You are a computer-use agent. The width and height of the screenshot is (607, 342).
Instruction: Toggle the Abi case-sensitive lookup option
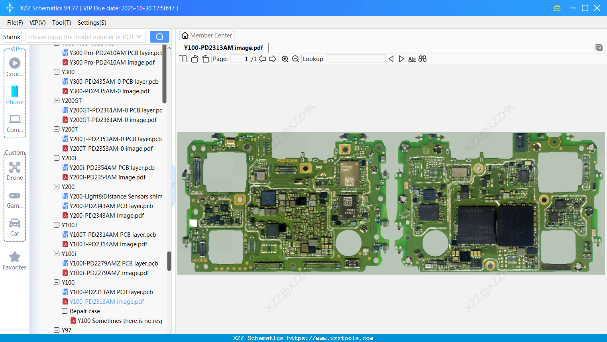[412, 59]
